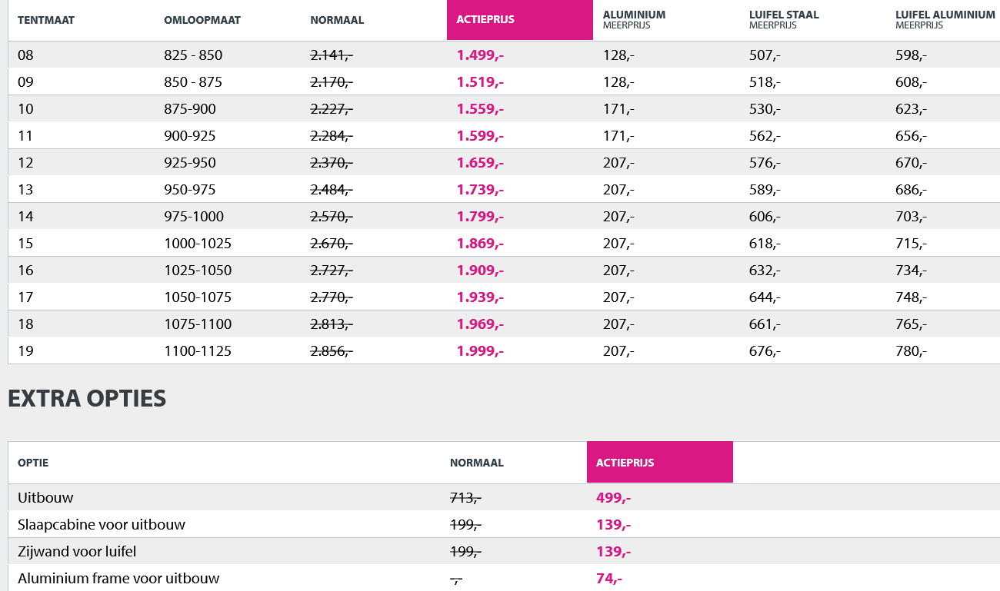Viewport: 1000px width, 591px height.
Task: Click the 780,- luifel aluminium price
Action: pos(911,351)
